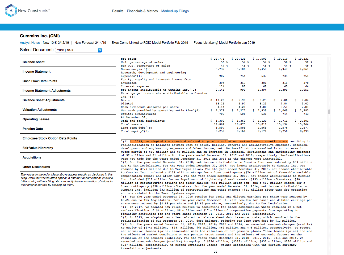Click the orange highlighted pension adoption text
The height and width of the screenshot is (255, 344).
point(209,142)
